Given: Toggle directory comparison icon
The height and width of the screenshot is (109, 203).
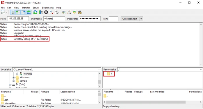Looking at the screenshot, I should 69,12.
